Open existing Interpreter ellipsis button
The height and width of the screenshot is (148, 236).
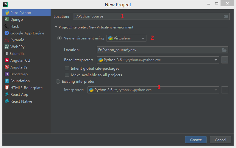pyautogui.click(x=225, y=90)
